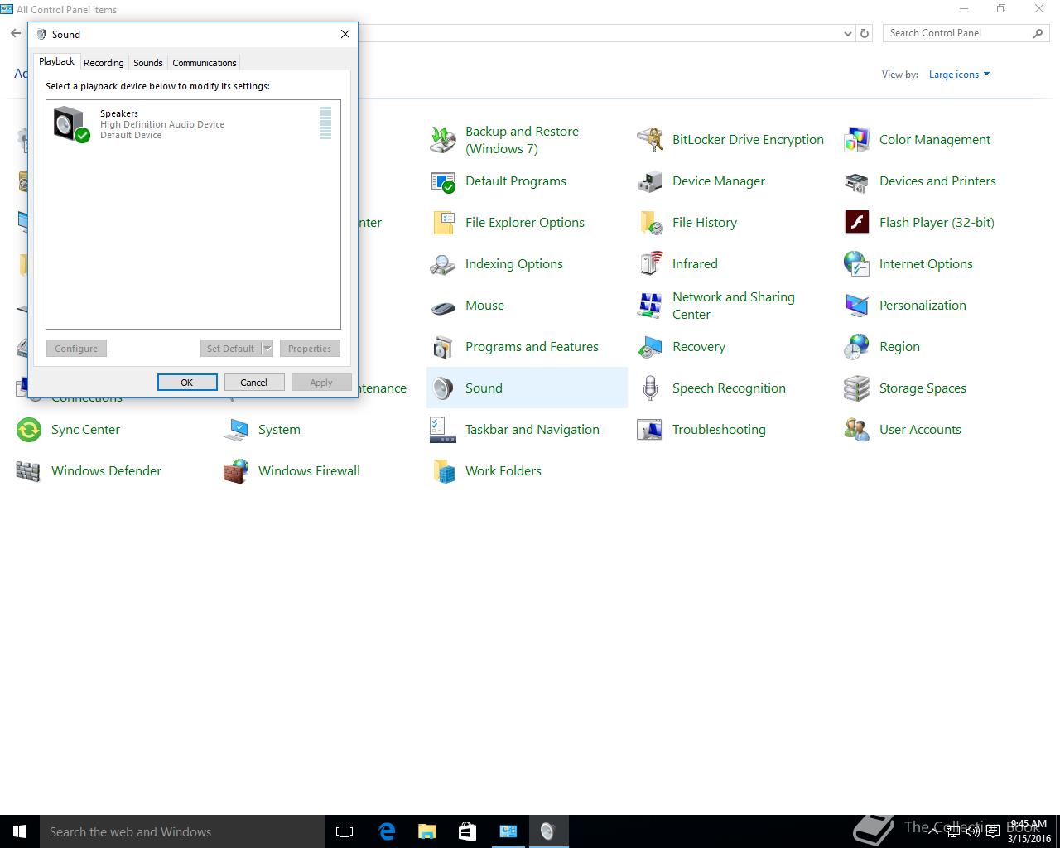Cancel the Sound dialog
This screenshot has height=848, width=1060.
[254, 383]
